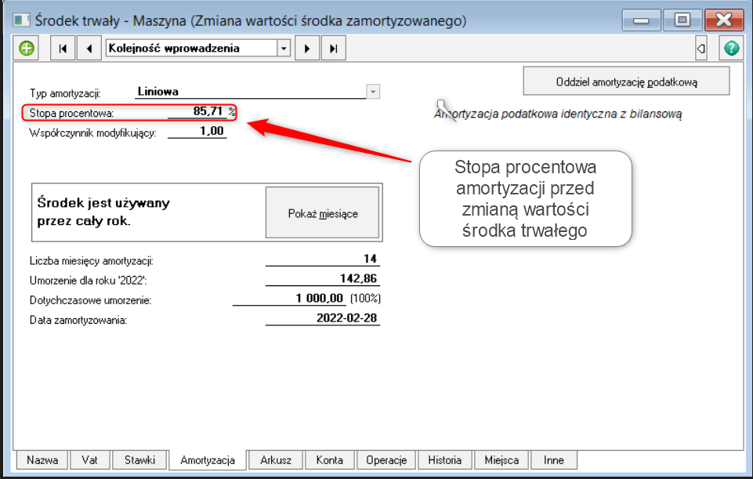
Task: Open Kolejność wprowadzenia dropdown arrow
Action: pyautogui.click(x=284, y=49)
